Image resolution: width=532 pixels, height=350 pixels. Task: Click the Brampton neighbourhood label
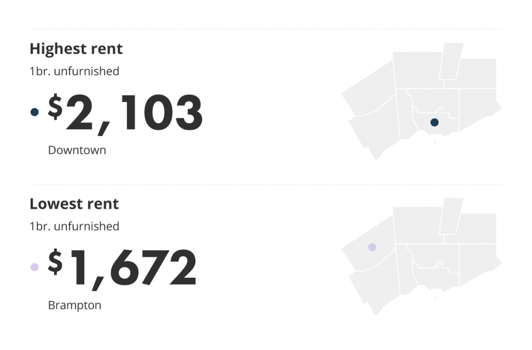(x=75, y=305)
